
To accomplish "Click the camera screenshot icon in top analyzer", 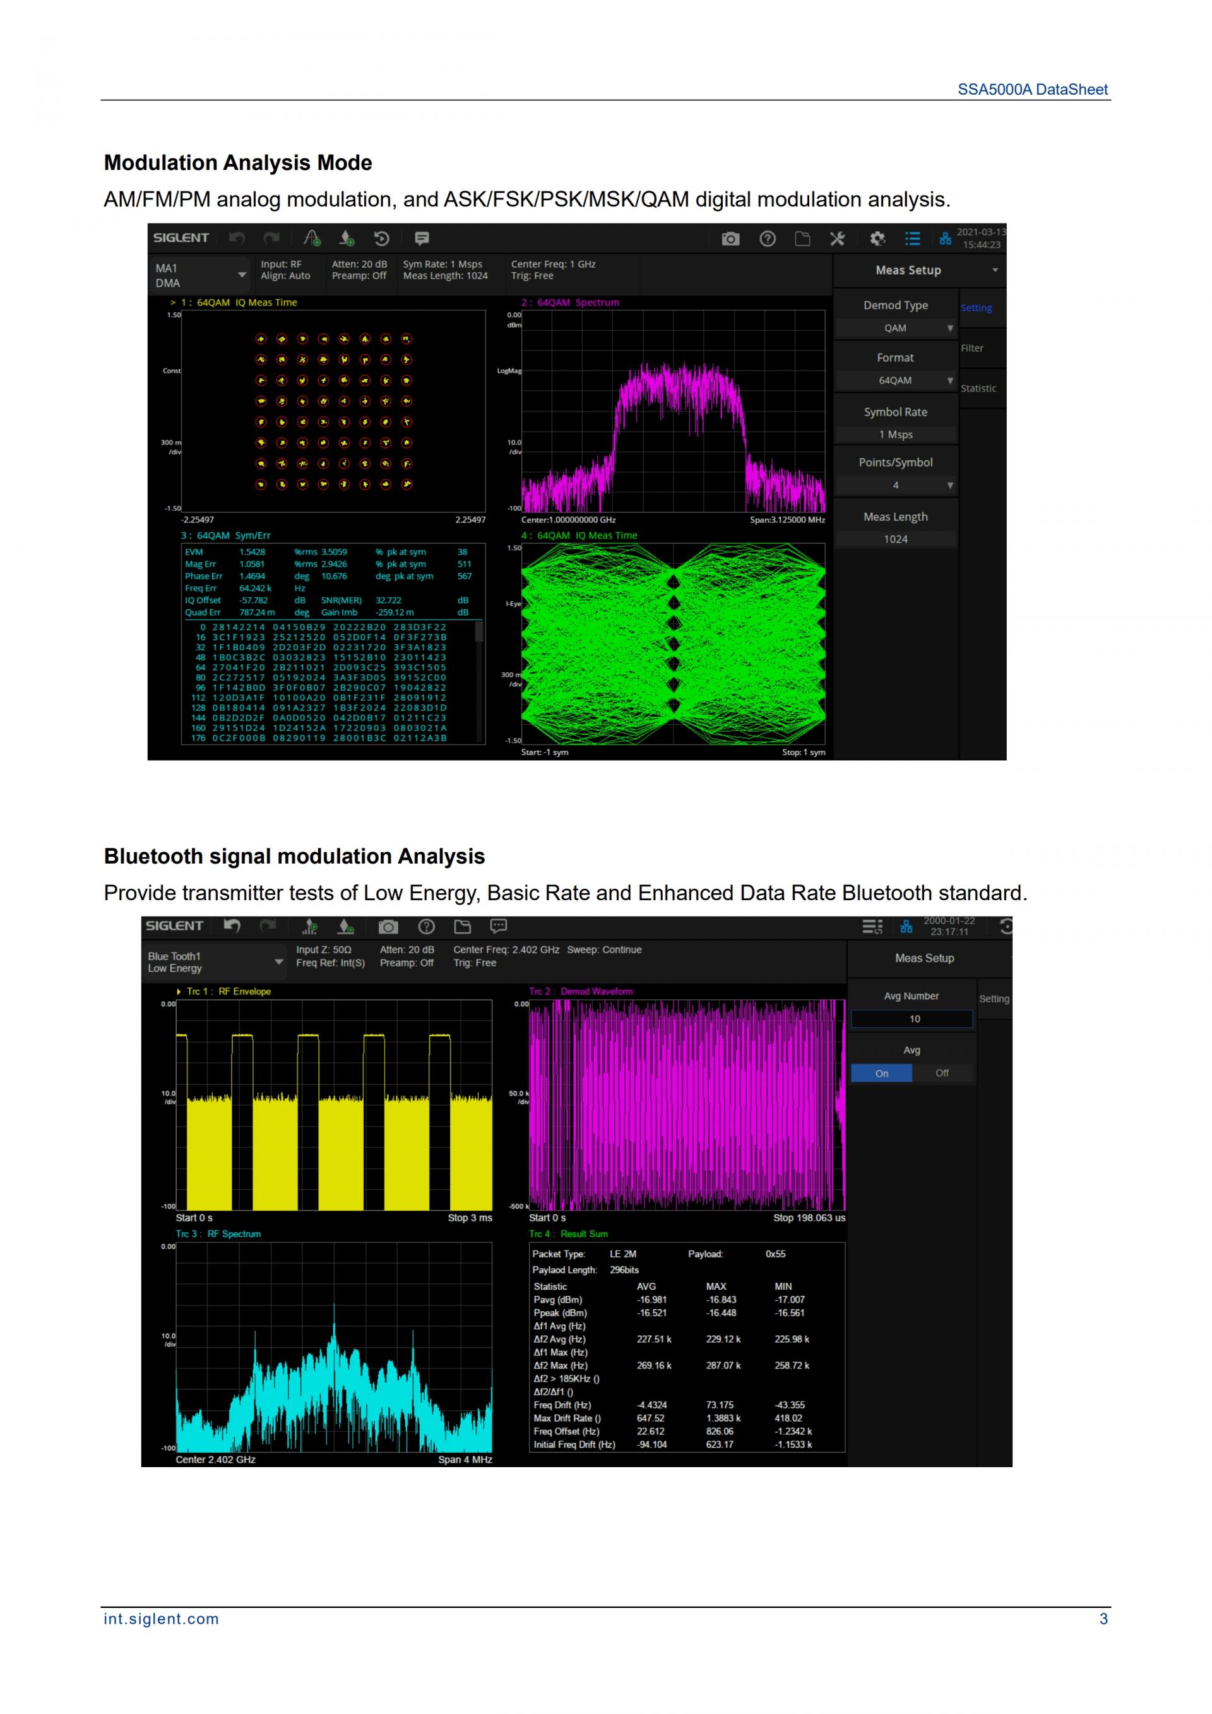I will coord(730,239).
